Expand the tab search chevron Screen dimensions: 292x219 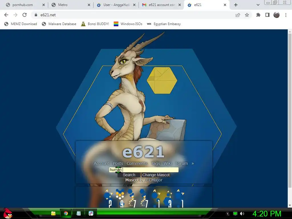click(258, 5)
